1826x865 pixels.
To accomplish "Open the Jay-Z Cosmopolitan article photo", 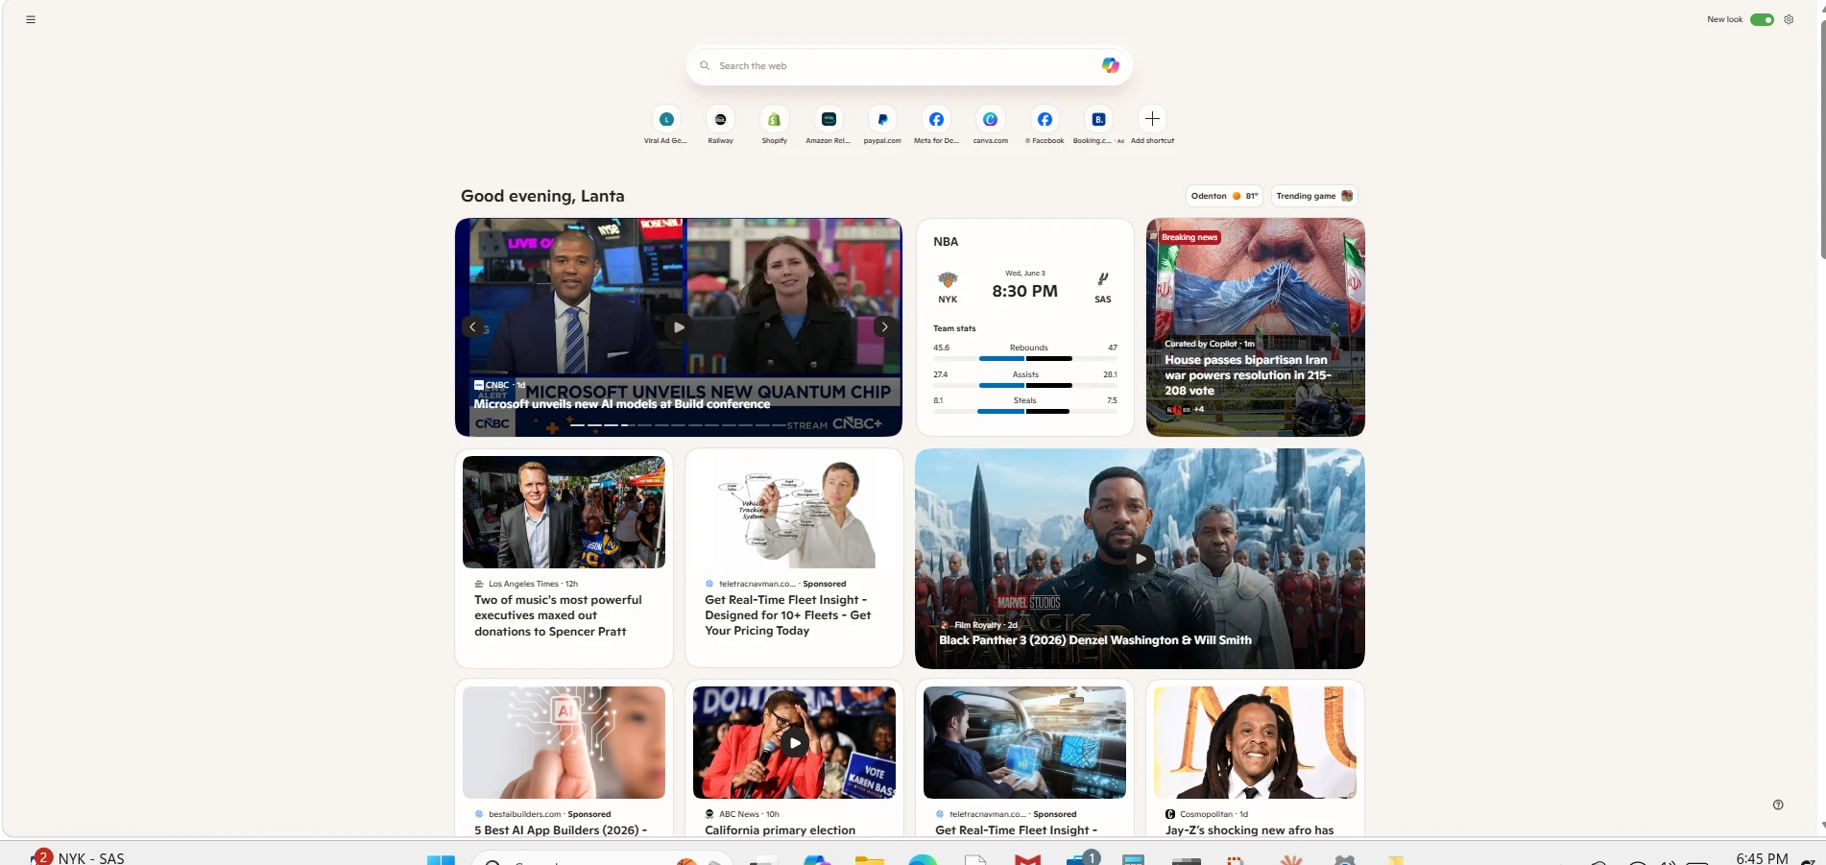I will (1255, 742).
